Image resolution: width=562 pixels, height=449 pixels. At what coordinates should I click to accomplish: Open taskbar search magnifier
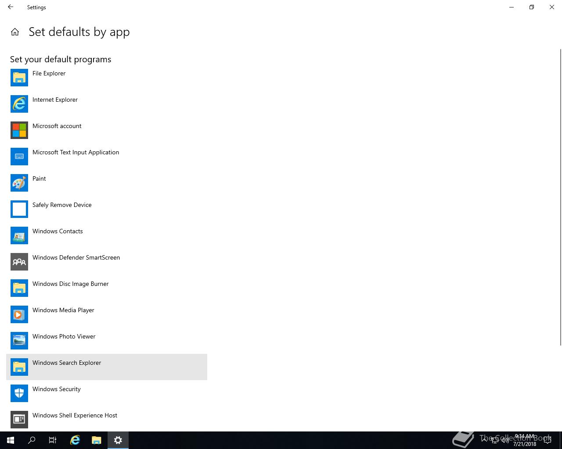pyautogui.click(x=32, y=440)
